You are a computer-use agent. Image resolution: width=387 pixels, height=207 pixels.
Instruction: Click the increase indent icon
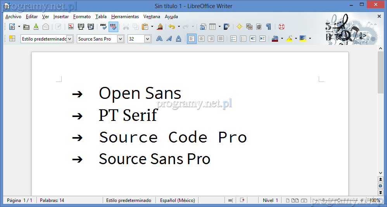click(x=263, y=39)
